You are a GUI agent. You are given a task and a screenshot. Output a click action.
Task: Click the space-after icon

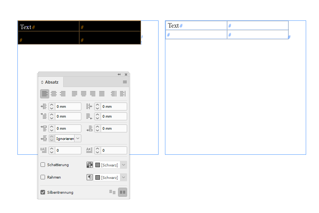pyautogui.click(x=89, y=128)
